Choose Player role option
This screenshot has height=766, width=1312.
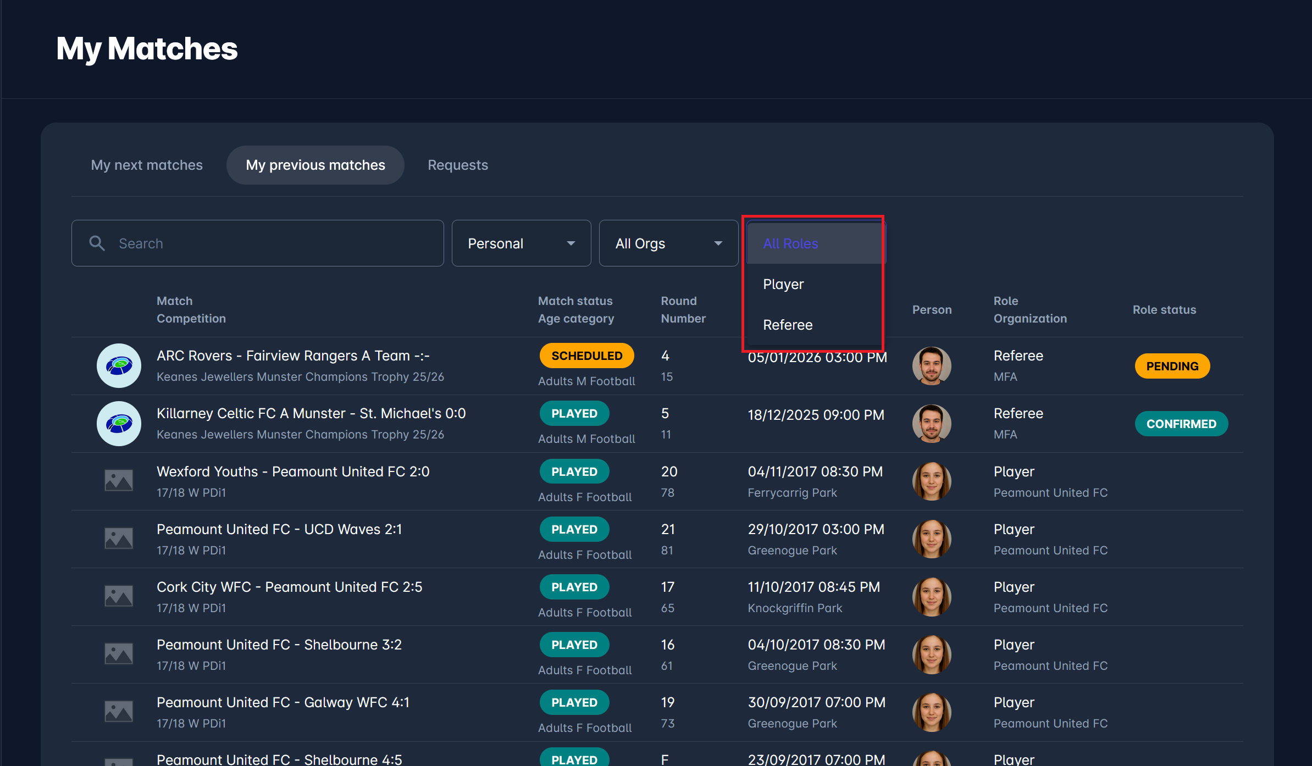point(783,284)
